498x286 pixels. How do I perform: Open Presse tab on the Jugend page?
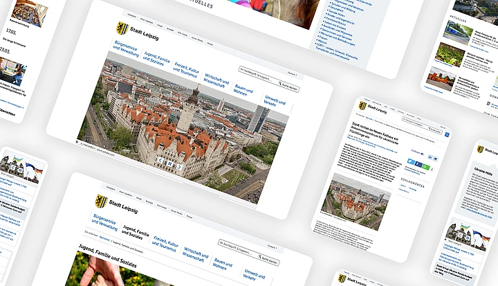pos(189,216)
